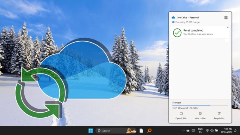240x135 pixels.
Task: Open folder via folder icon button
Action: point(181,116)
